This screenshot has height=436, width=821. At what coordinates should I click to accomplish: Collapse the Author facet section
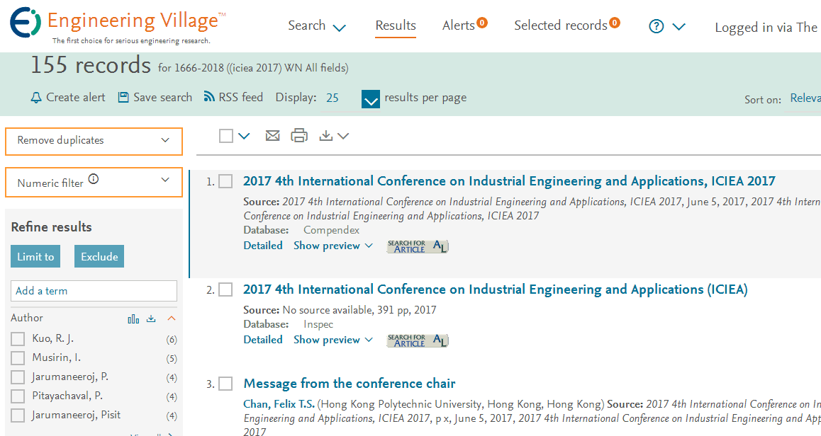(x=171, y=319)
